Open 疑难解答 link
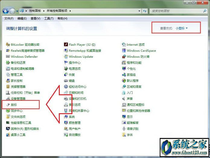 pyautogui.click(x=133, y=123)
